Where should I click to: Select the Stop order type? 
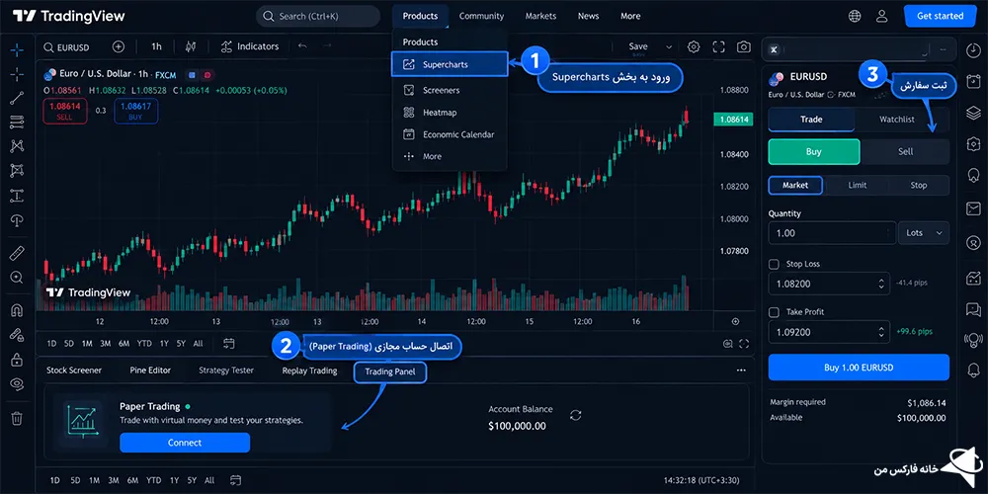pyautogui.click(x=918, y=186)
